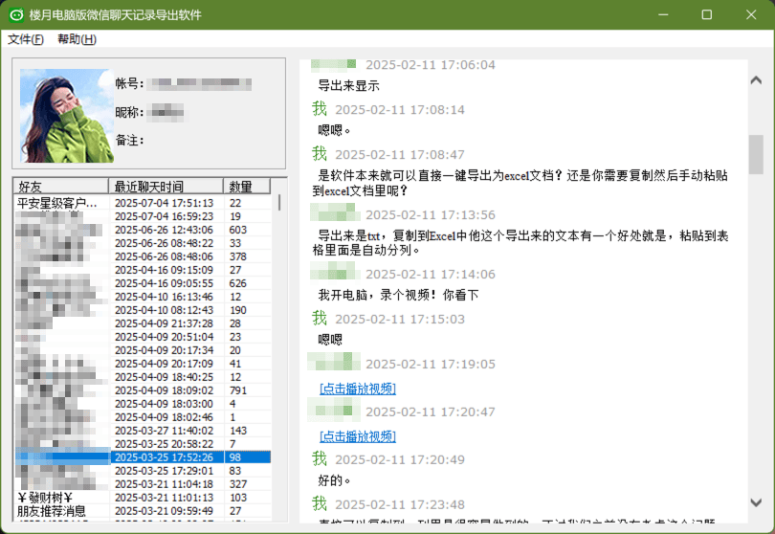The image size is (775, 534).
Task: Select the 朋友推荐消息 row
Action: pos(143,511)
